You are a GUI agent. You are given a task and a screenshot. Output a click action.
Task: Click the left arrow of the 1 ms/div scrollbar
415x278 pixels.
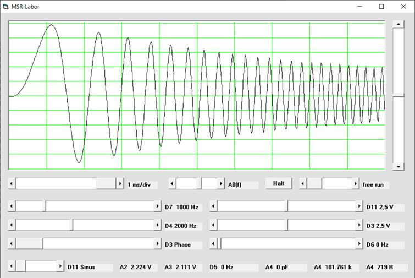[12, 184]
